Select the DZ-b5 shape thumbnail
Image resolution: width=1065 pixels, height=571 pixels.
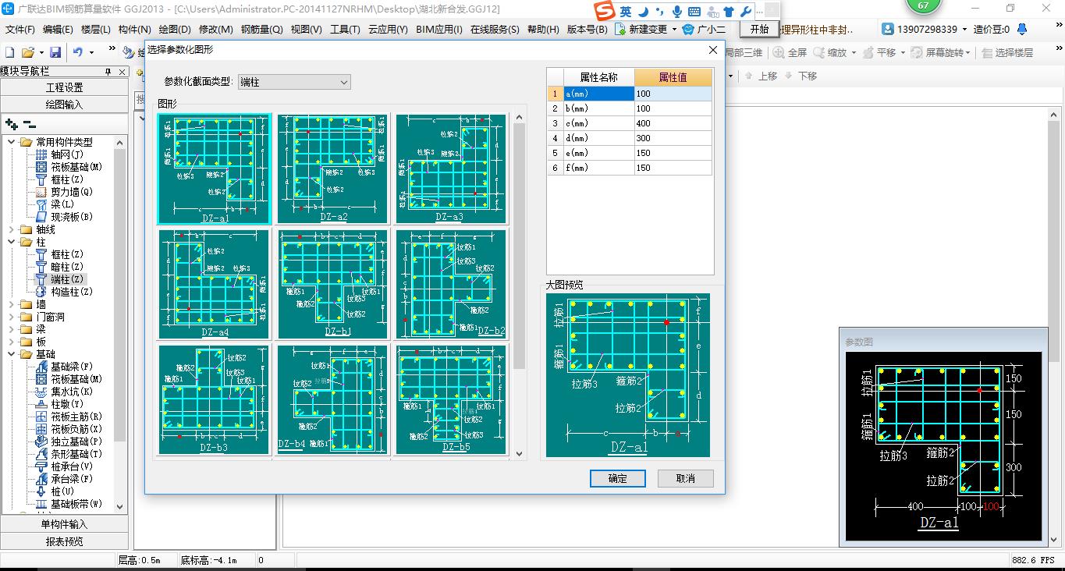[451, 400]
